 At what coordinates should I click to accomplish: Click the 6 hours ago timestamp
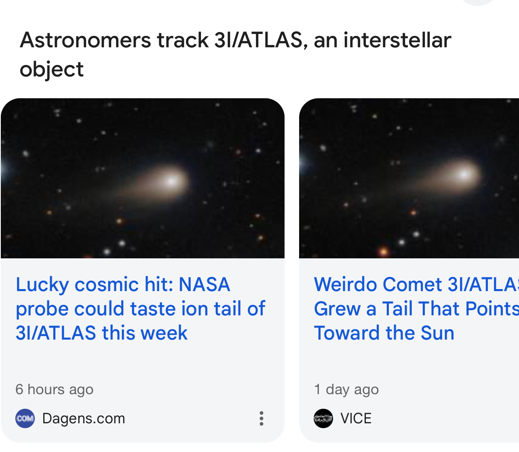point(55,389)
